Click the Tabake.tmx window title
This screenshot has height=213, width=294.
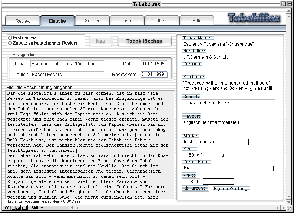click(x=146, y=4)
